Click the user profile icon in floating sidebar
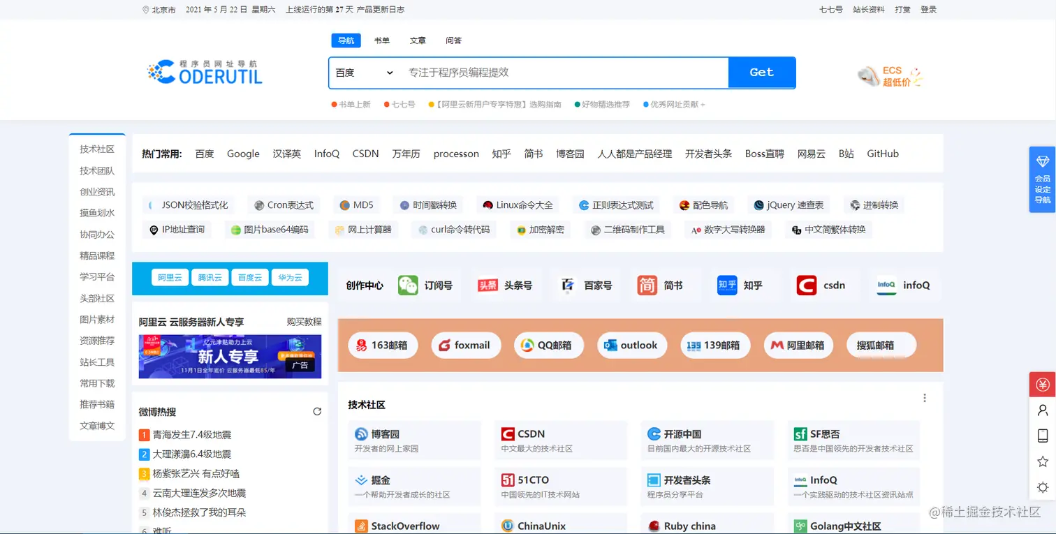1056x534 pixels. (1043, 410)
